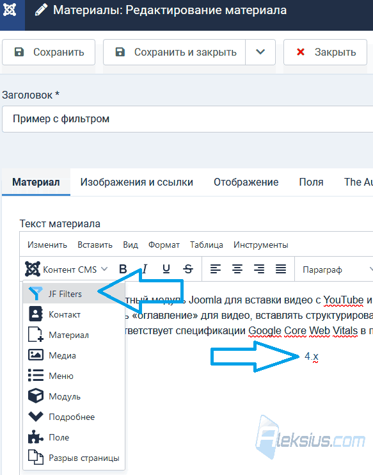Justify text alignment
The width and height of the screenshot is (373, 475).
coord(281,269)
